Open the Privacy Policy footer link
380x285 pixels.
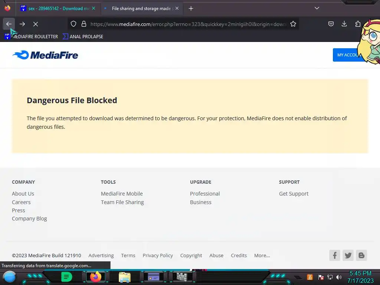coord(158,255)
